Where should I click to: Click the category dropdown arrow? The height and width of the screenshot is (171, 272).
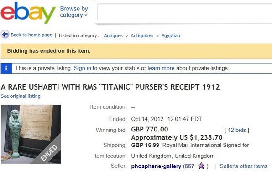coord(86,15)
